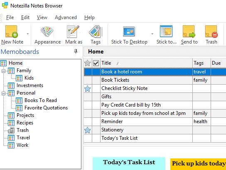Image resolution: width=226 pixels, height=170 pixels.
Task: Click the New Note sticky icon
Action: click(x=12, y=32)
